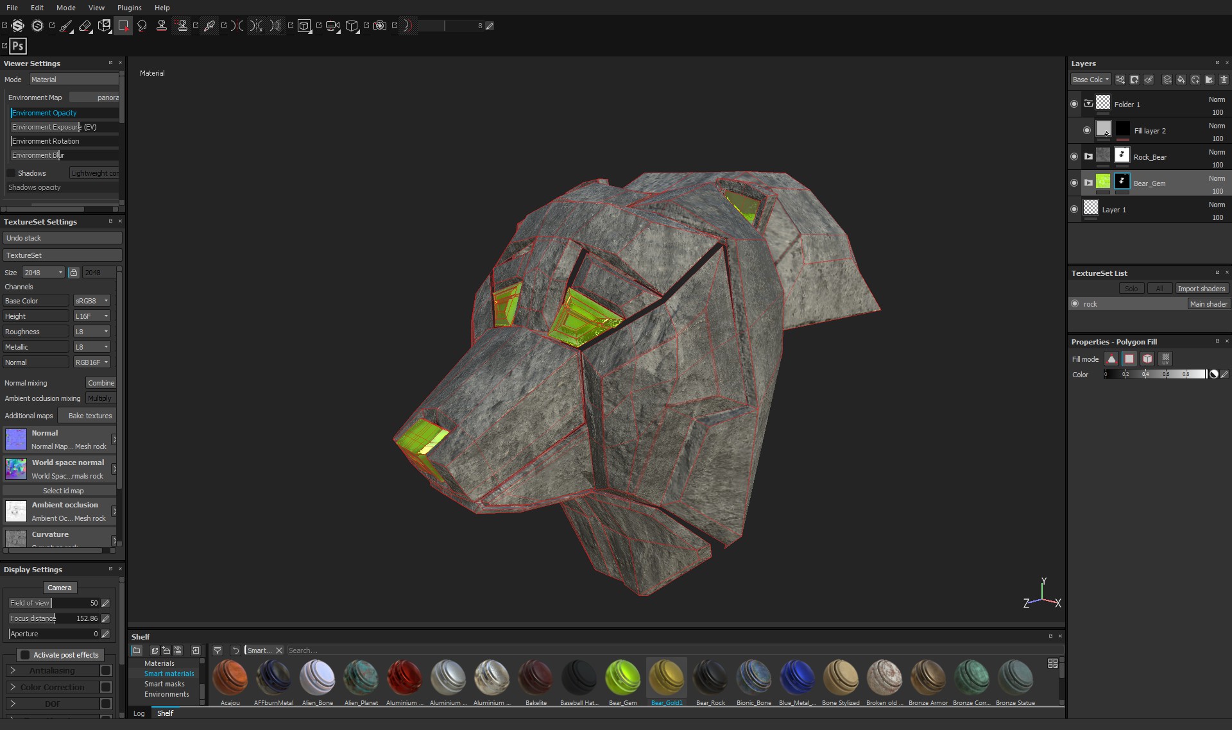The image size is (1232, 730).
Task: Enable Activate post effects checkbox
Action: pyautogui.click(x=25, y=655)
